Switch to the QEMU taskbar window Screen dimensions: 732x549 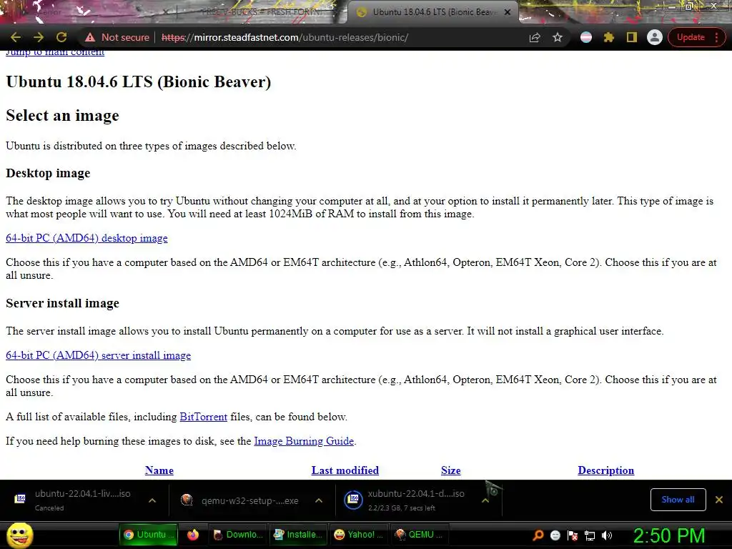420,535
